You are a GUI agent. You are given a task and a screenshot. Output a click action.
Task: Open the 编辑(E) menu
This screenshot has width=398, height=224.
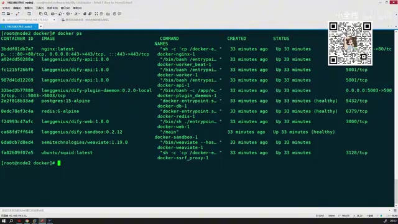pos(17,8)
